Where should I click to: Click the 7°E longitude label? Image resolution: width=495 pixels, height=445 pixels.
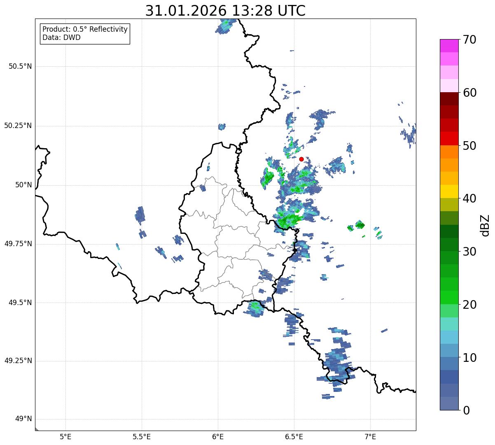click(x=370, y=436)
